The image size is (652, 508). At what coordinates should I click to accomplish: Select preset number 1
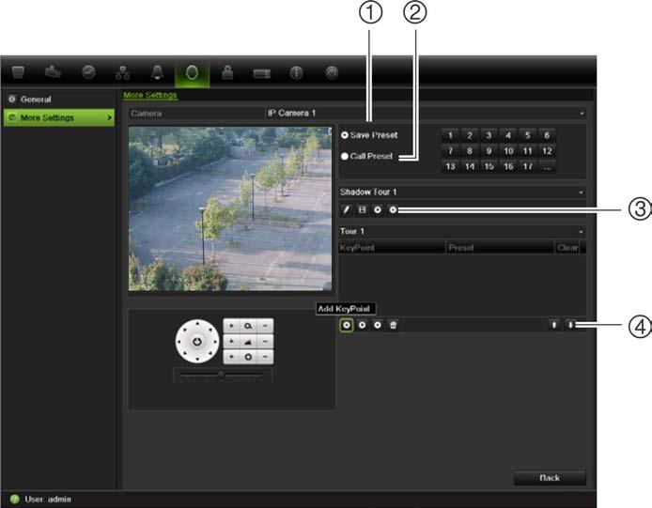[x=450, y=135]
